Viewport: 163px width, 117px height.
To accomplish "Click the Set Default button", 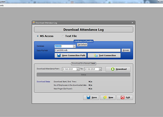I will pyautogui.click(x=82, y=45).
